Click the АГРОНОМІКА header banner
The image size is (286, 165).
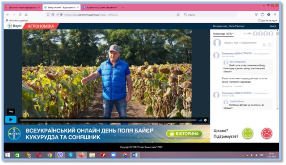[41, 26]
